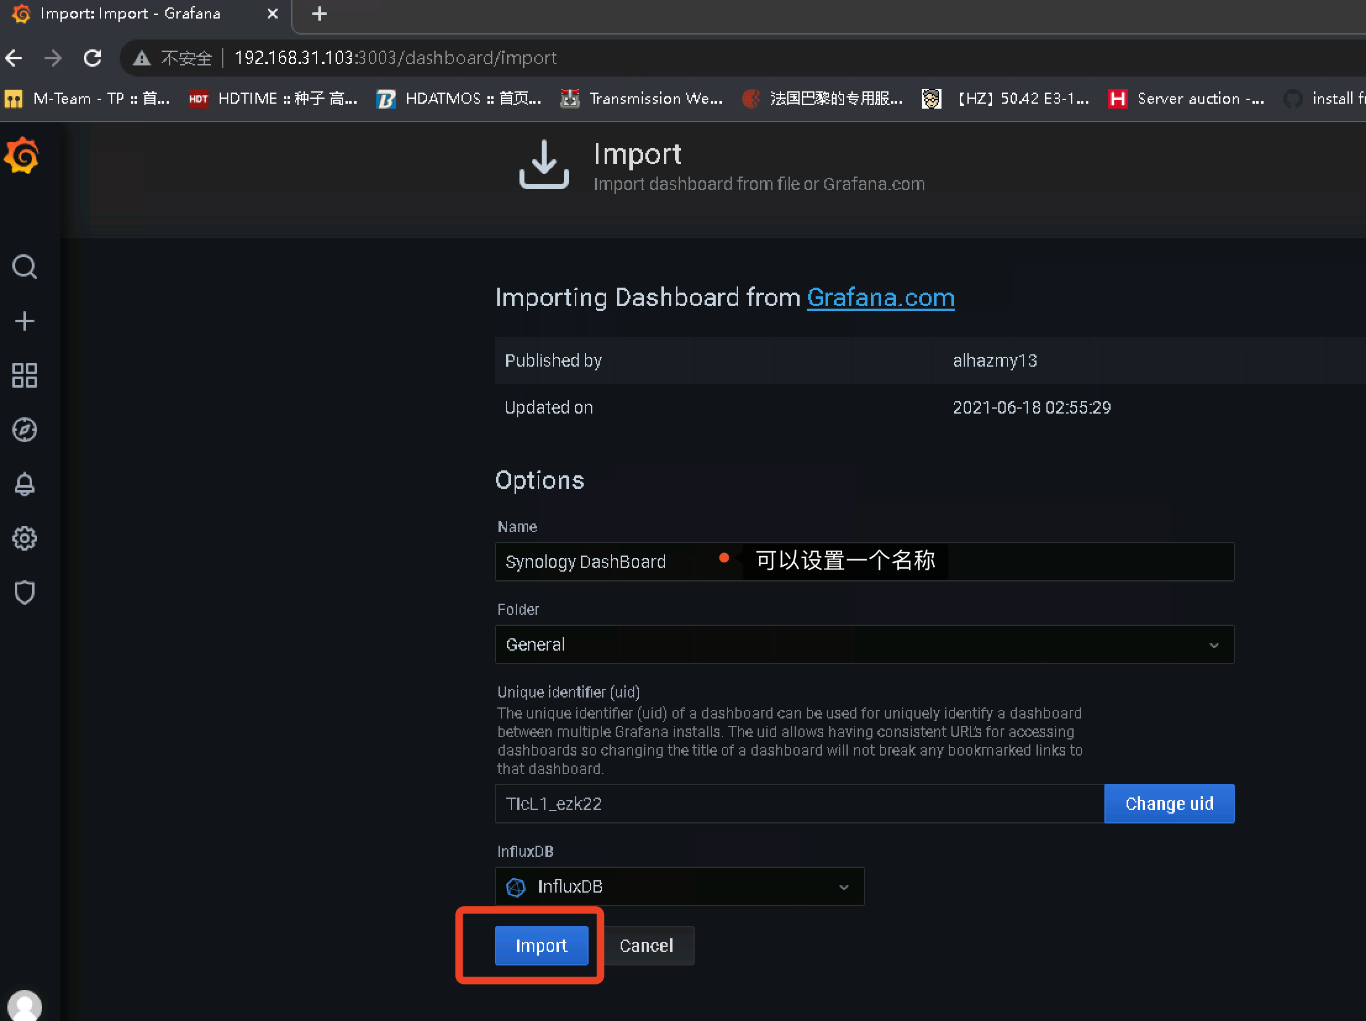Click the Cancel button
Viewport: 1366px width, 1021px height.
click(647, 946)
